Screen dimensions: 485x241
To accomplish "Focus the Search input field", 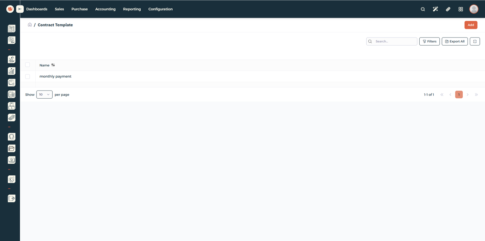I will (x=395, y=41).
